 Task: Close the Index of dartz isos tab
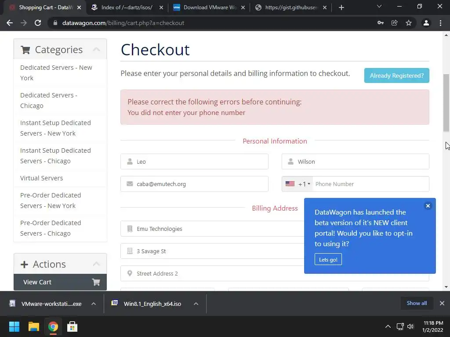[161, 7]
